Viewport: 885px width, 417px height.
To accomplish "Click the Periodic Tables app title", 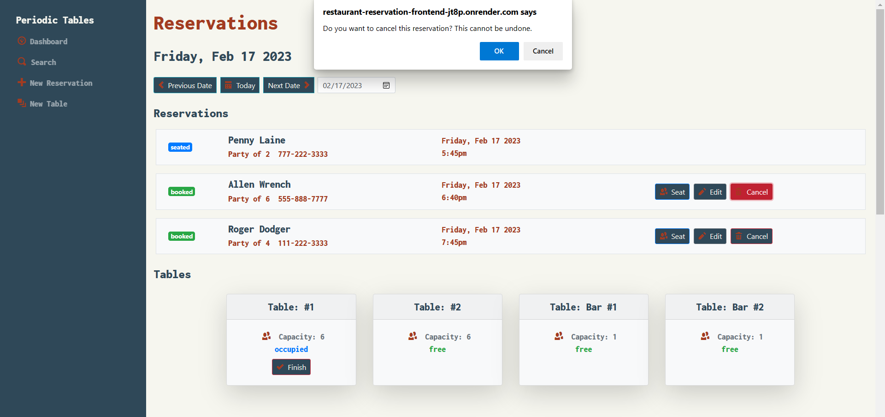I will [55, 20].
